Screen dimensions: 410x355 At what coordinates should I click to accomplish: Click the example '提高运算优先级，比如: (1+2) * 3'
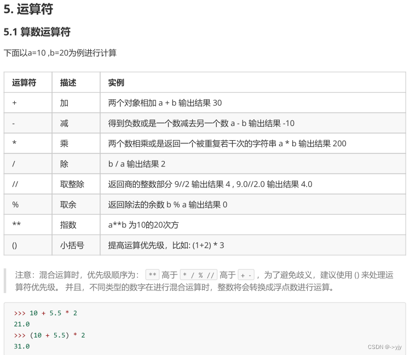166,245
